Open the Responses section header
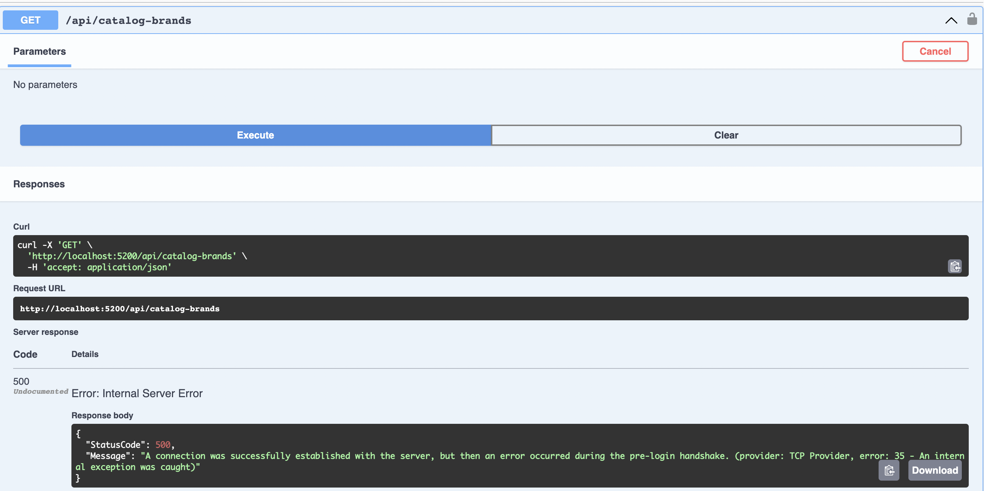 pyautogui.click(x=38, y=184)
